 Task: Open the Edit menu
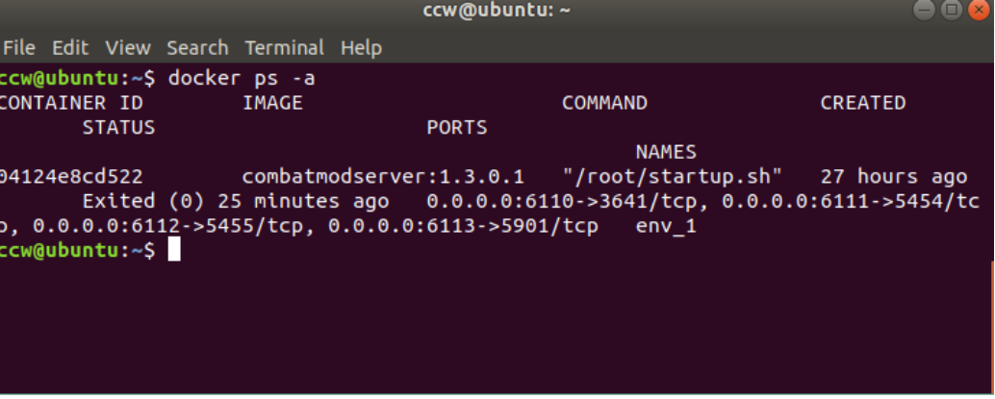(70, 47)
